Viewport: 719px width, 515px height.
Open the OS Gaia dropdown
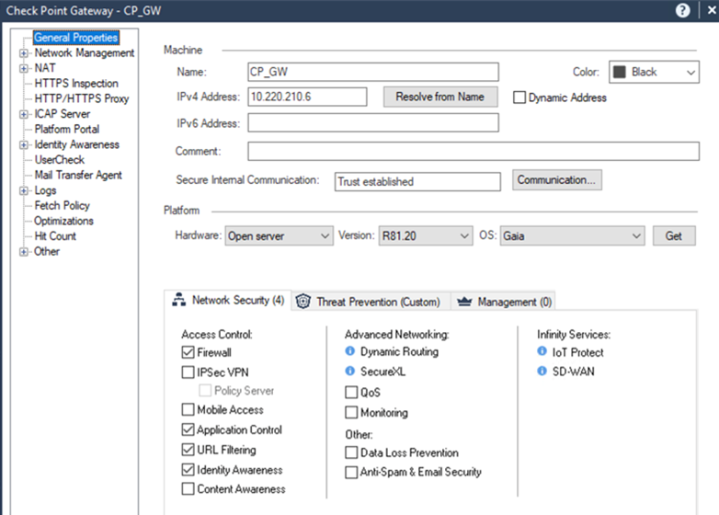[572, 235]
